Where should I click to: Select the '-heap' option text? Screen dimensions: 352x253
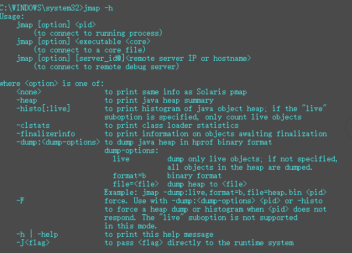(x=27, y=101)
